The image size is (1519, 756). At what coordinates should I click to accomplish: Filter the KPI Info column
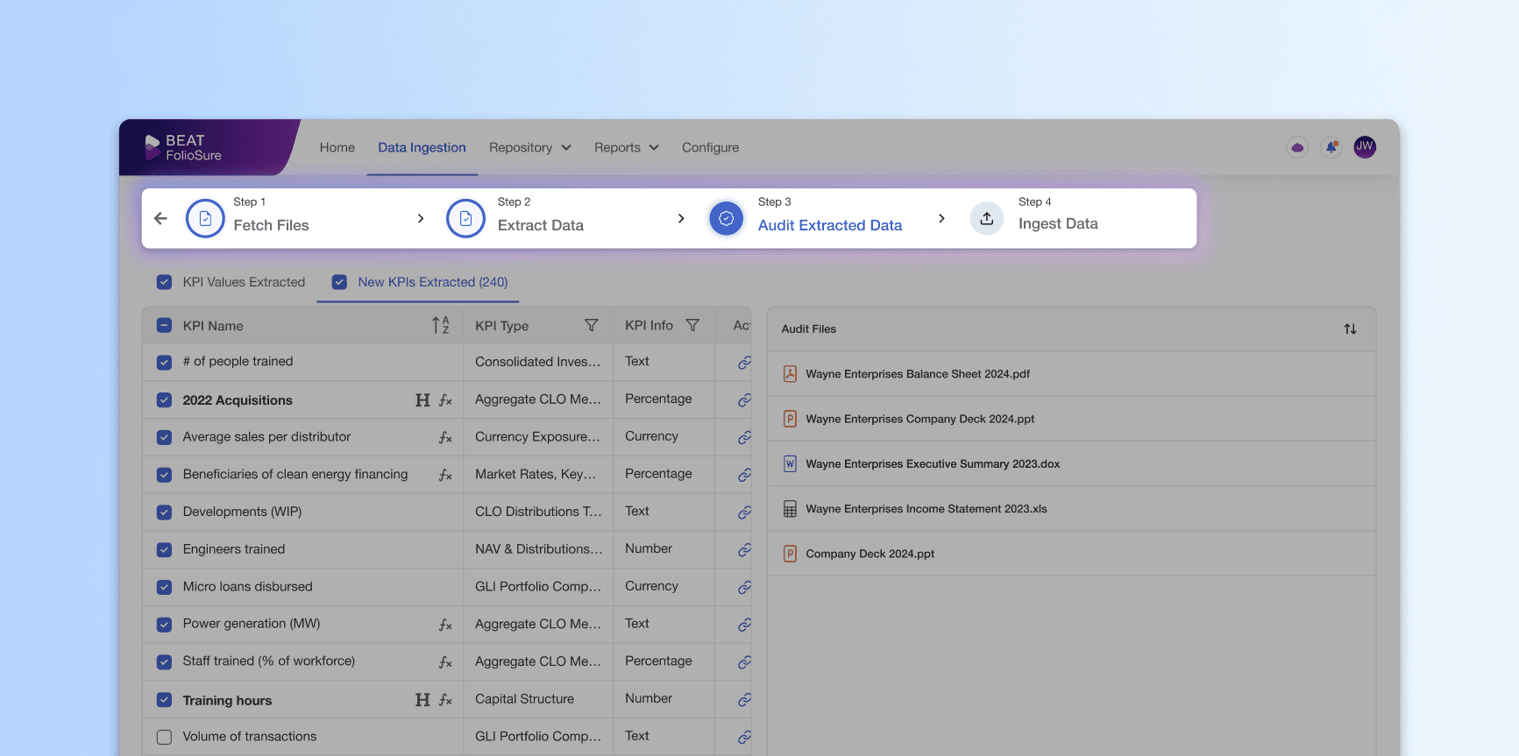692,326
